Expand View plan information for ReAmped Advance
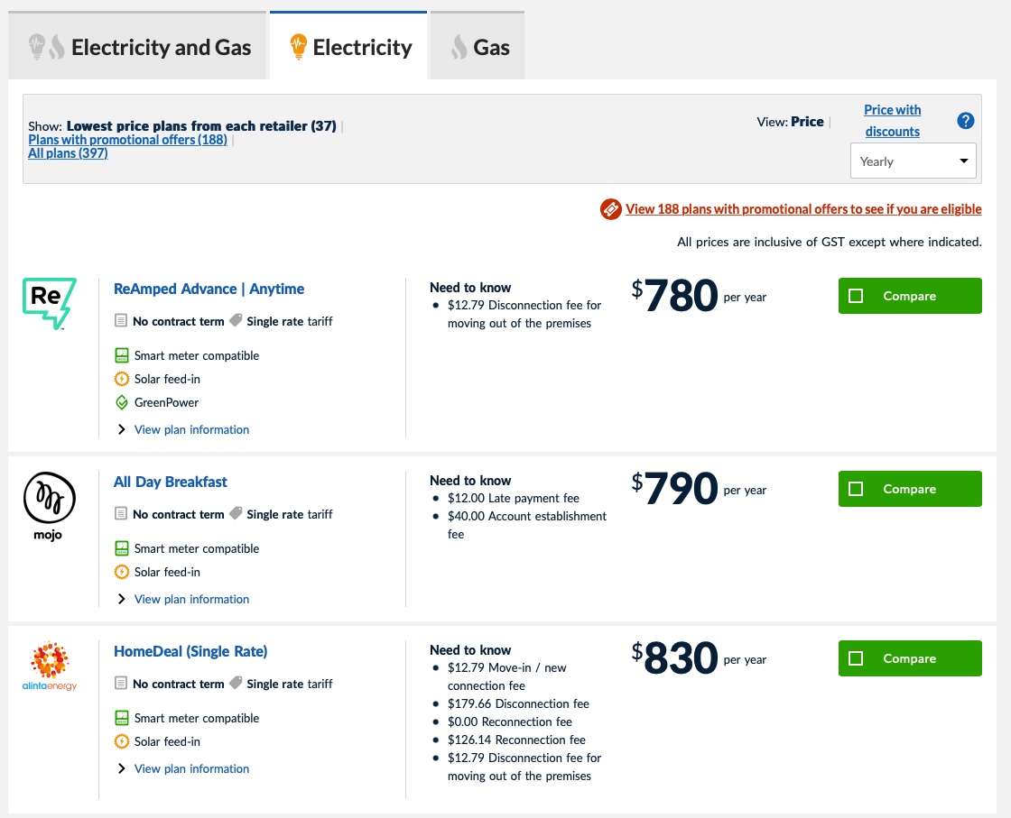This screenshot has height=818, width=1011. pos(191,429)
